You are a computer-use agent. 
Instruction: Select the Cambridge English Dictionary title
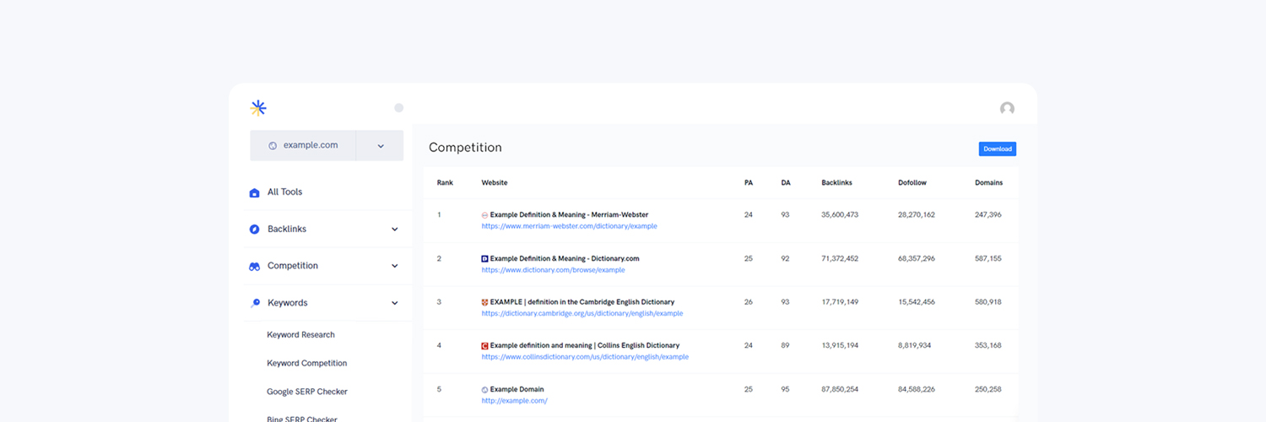582,302
